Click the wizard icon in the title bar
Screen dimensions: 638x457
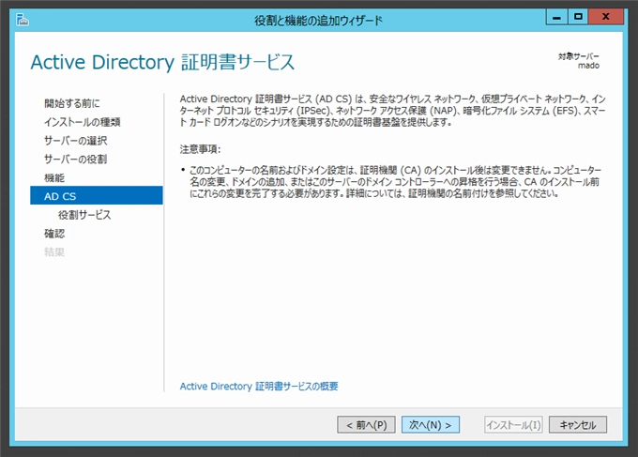23,20
